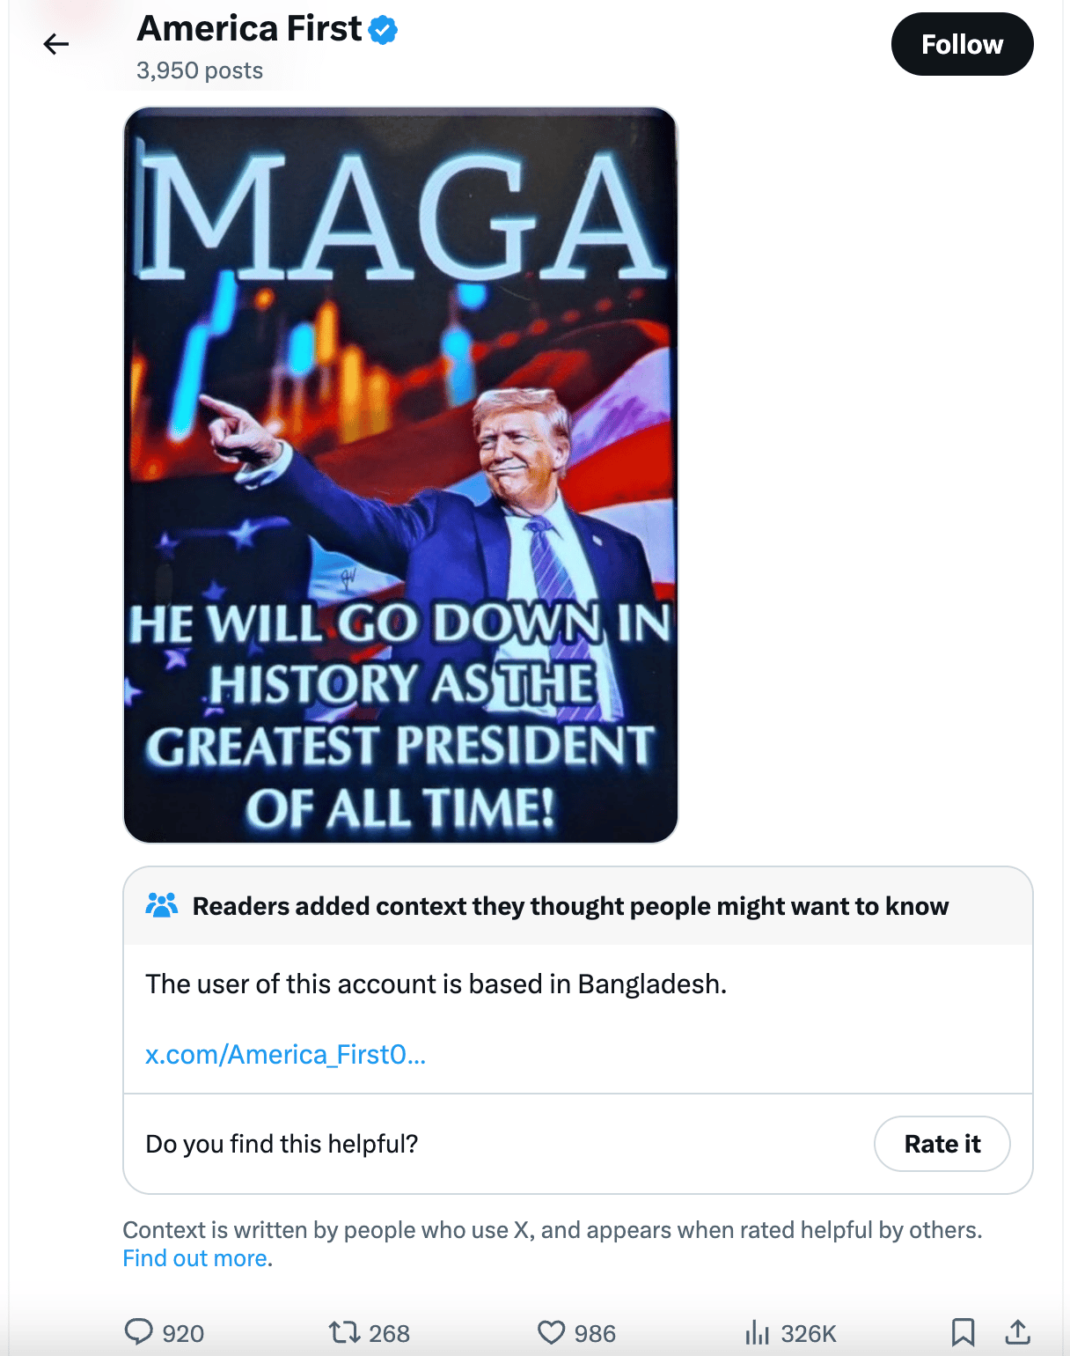Click the blue verified badge
Image resolution: width=1070 pixels, height=1356 pixels.
click(383, 30)
